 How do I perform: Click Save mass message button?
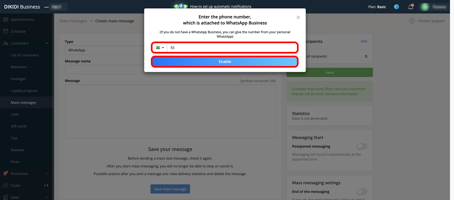point(170,189)
